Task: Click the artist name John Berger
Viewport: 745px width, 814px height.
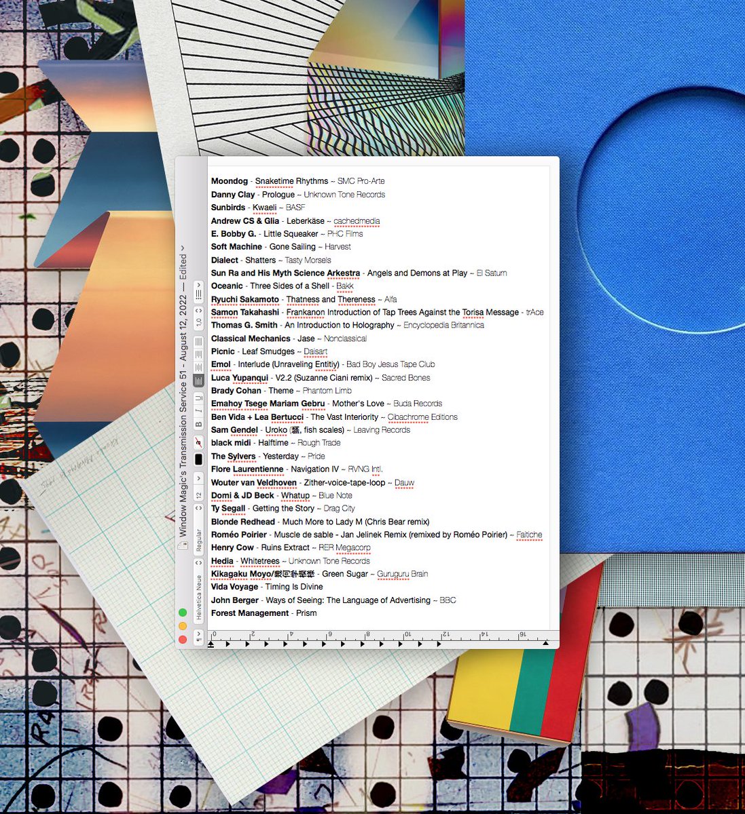Action: [x=235, y=601]
